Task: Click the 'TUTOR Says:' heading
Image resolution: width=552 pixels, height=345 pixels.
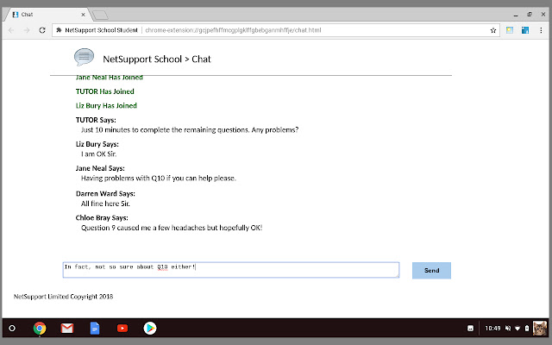Action: 96,120
